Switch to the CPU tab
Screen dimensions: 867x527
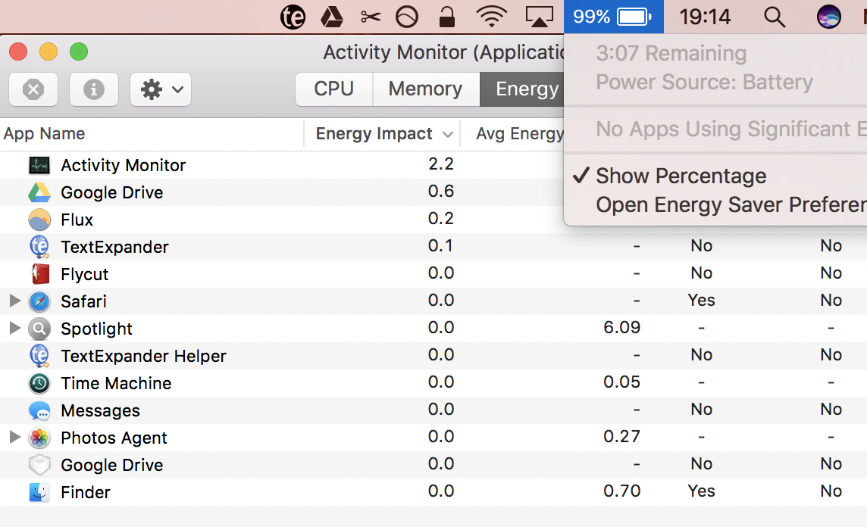click(x=334, y=89)
